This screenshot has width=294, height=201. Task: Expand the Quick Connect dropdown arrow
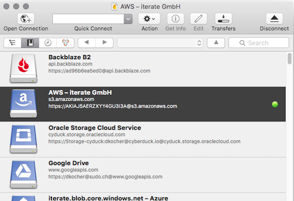click(x=128, y=19)
